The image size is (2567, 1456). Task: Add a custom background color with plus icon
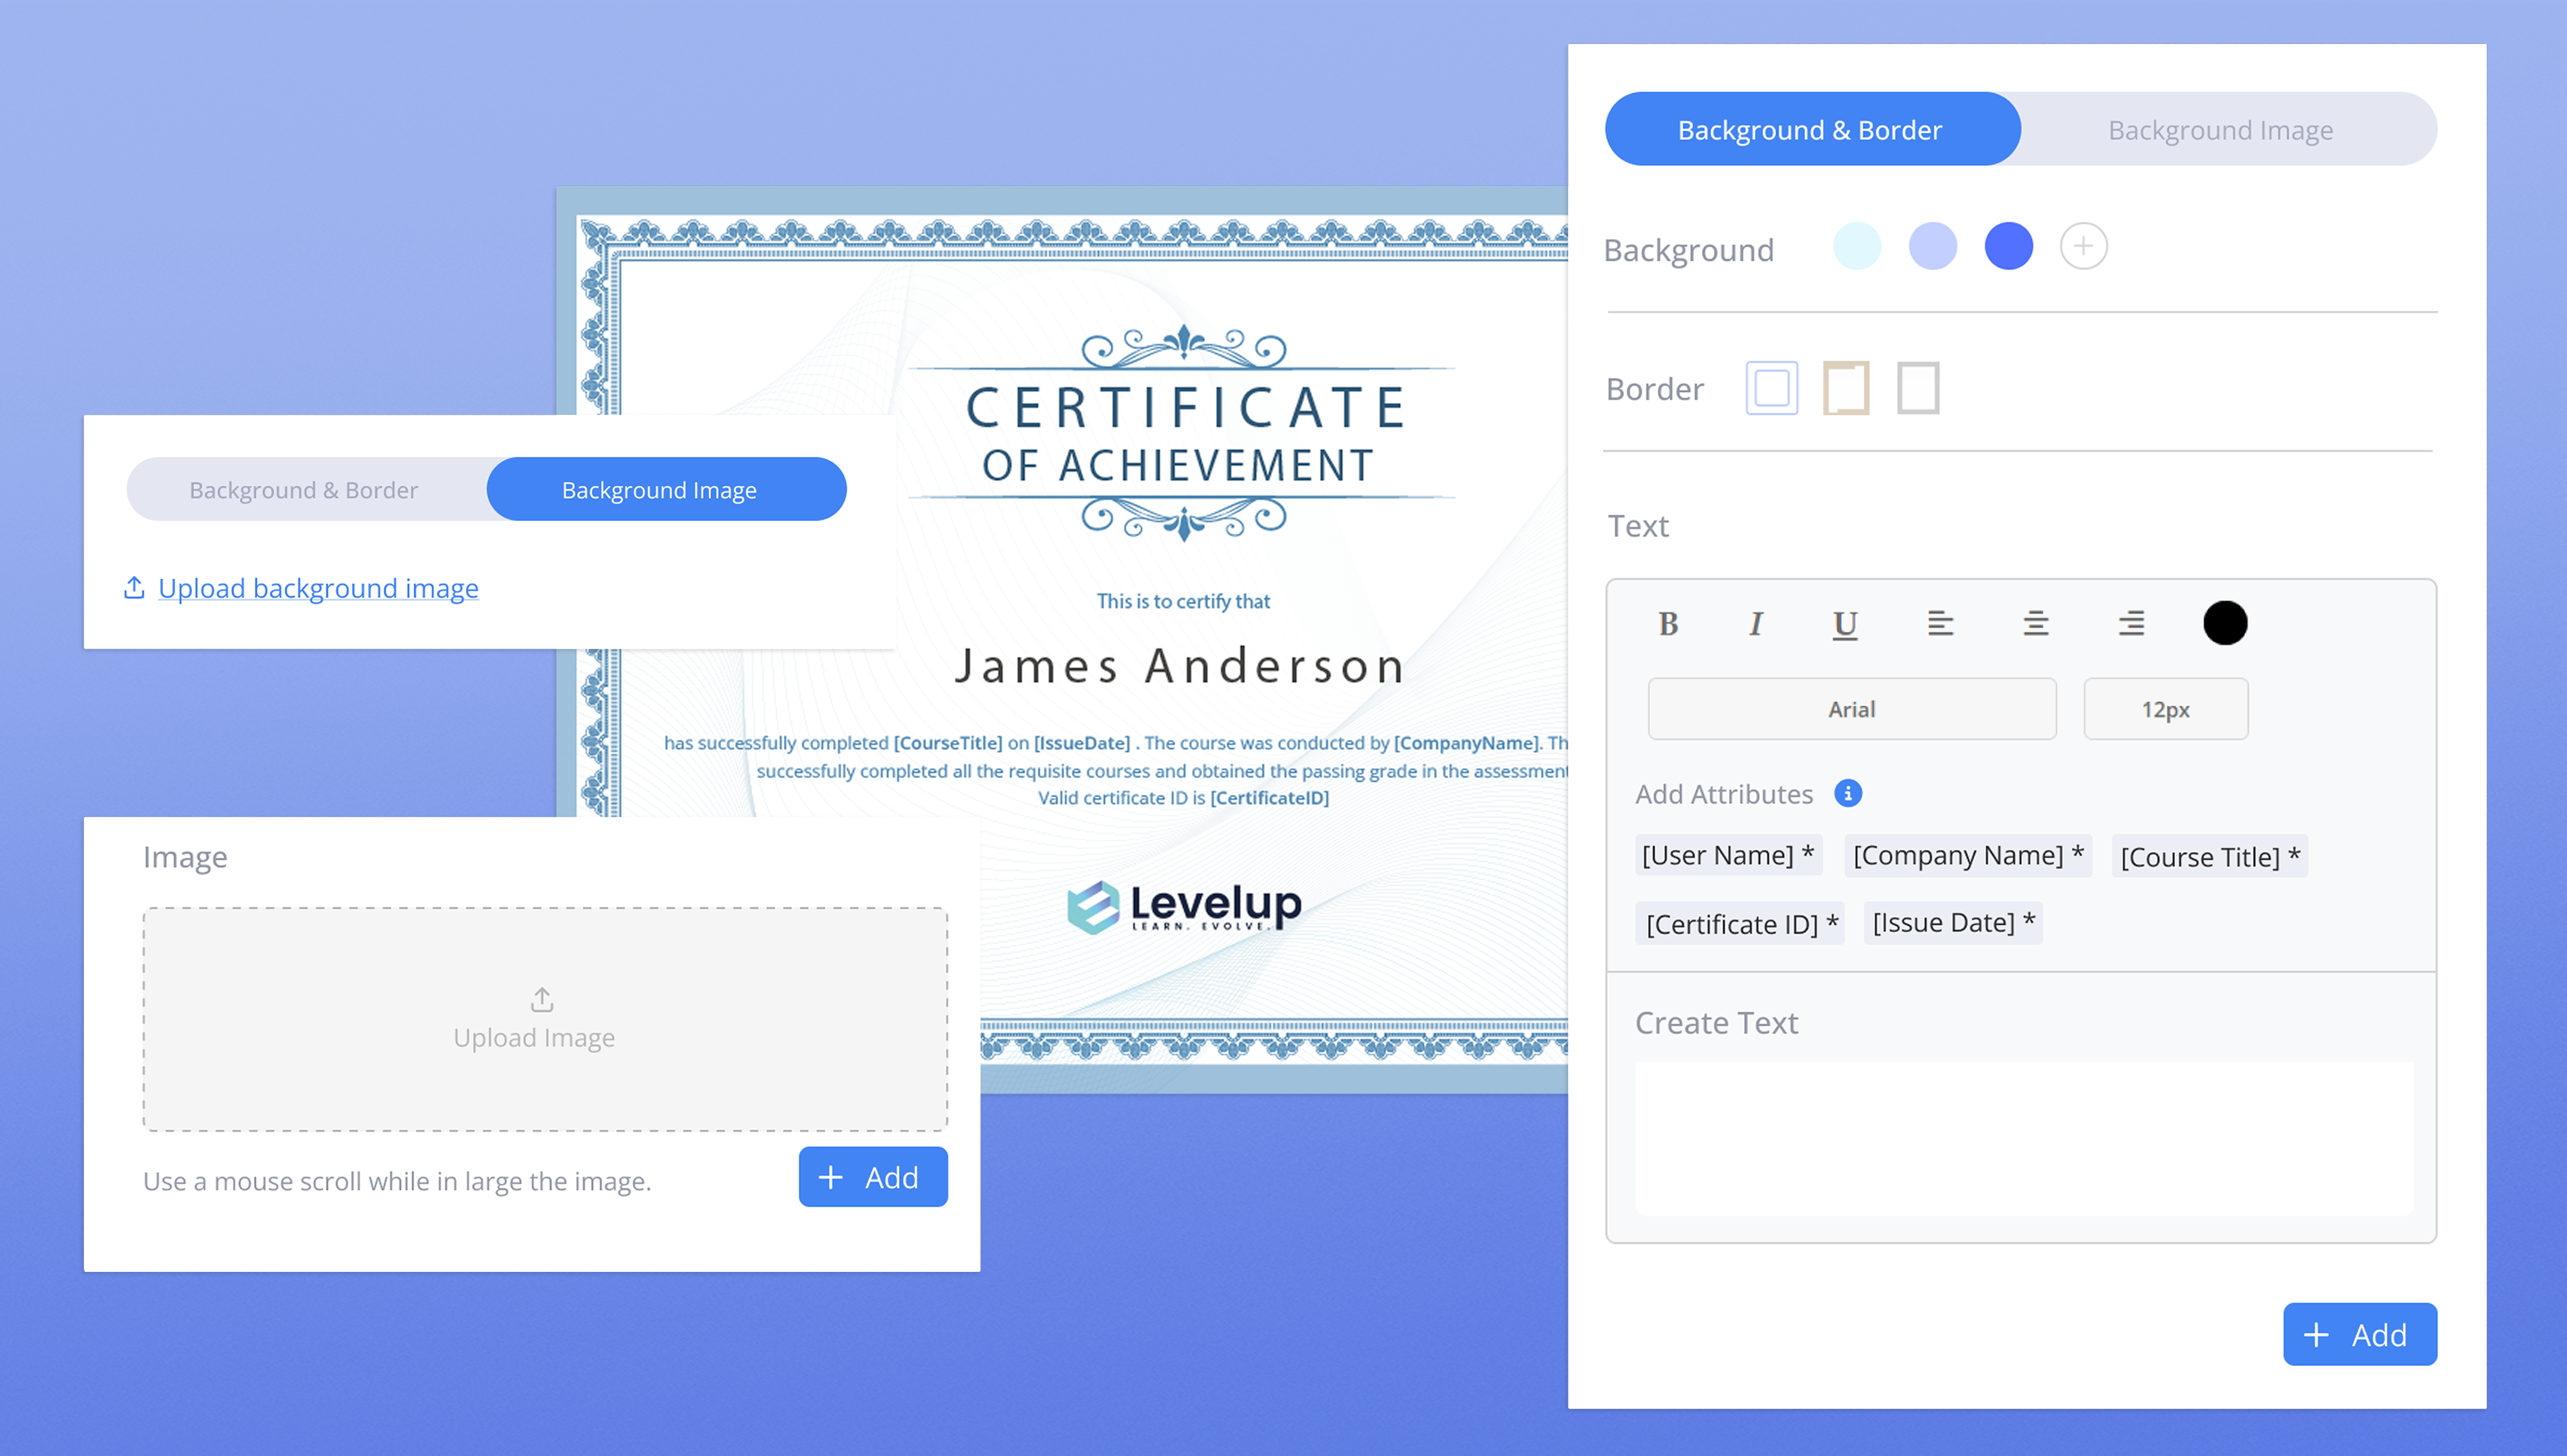click(x=2083, y=246)
